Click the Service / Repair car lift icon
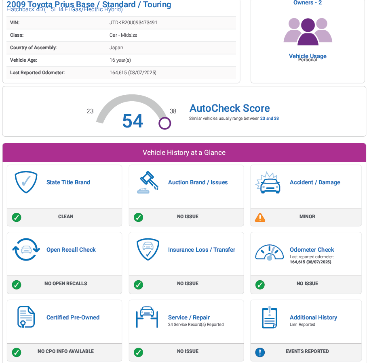Image resolution: width=367 pixels, height=363 pixels. click(x=147, y=317)
